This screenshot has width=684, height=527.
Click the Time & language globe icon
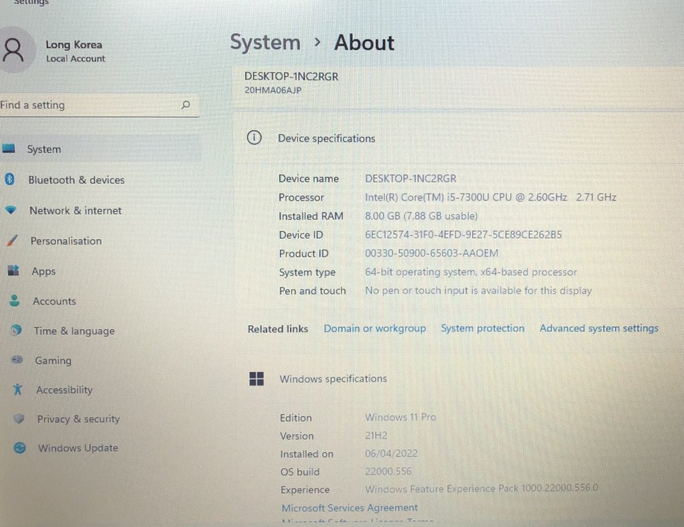(16, 330)
